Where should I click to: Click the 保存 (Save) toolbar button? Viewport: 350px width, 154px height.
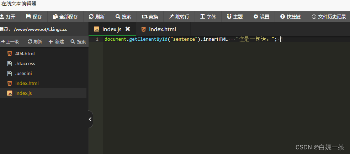point(34,17)
